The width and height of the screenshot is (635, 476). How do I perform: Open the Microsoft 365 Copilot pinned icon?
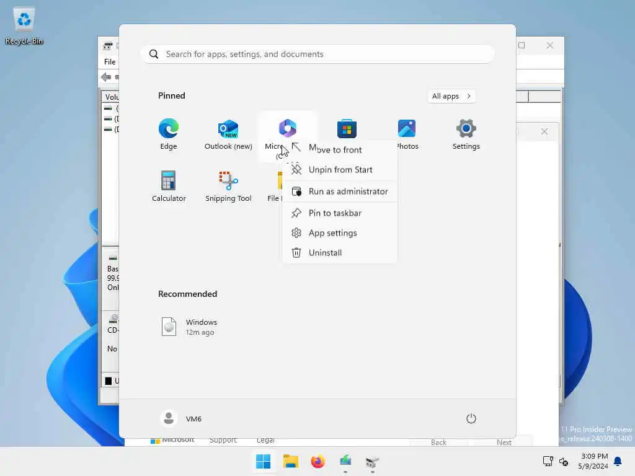pos(287,129)
